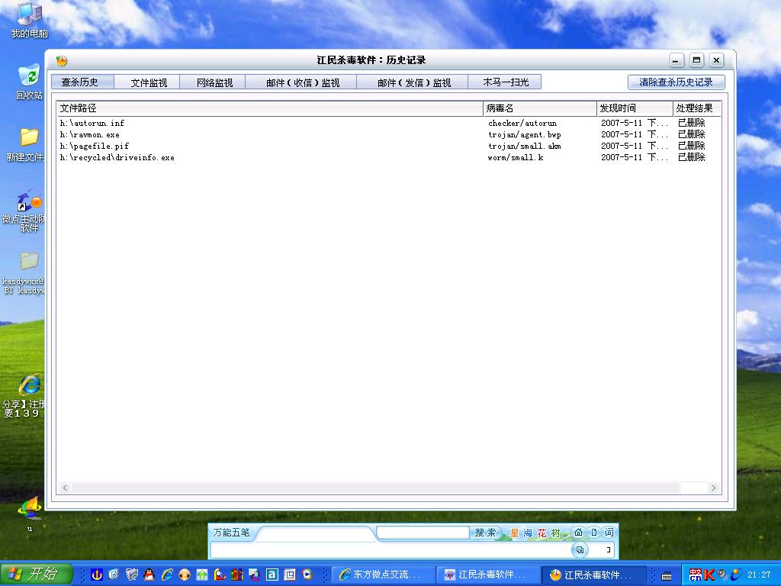Viewport: 781px width, 586px height.
Task: Click the virus name trojan/agent.bwp
Action: (525, 134)
